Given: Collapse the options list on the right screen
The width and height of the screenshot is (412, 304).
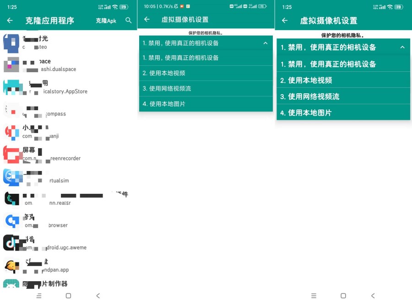Looking at the screenshot, I should 402,47.
